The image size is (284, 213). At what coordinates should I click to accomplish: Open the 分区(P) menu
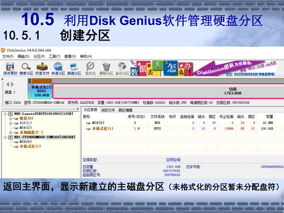[x=39, y=56]
